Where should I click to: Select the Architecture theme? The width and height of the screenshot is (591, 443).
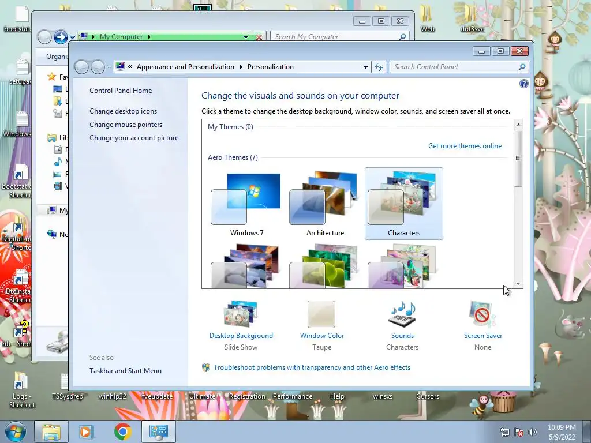point(325,204)
